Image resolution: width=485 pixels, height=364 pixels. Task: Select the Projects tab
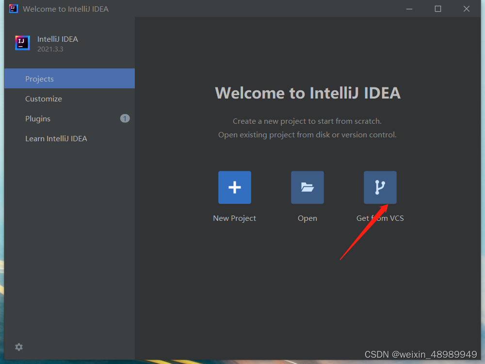(x=69, y=79)
